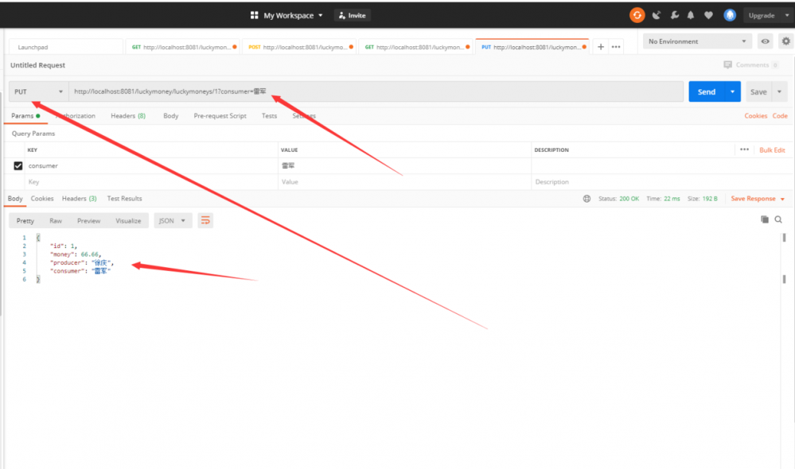
Task: Open the Cookies link
Action: pyautogui.click(x=755, y=115)
